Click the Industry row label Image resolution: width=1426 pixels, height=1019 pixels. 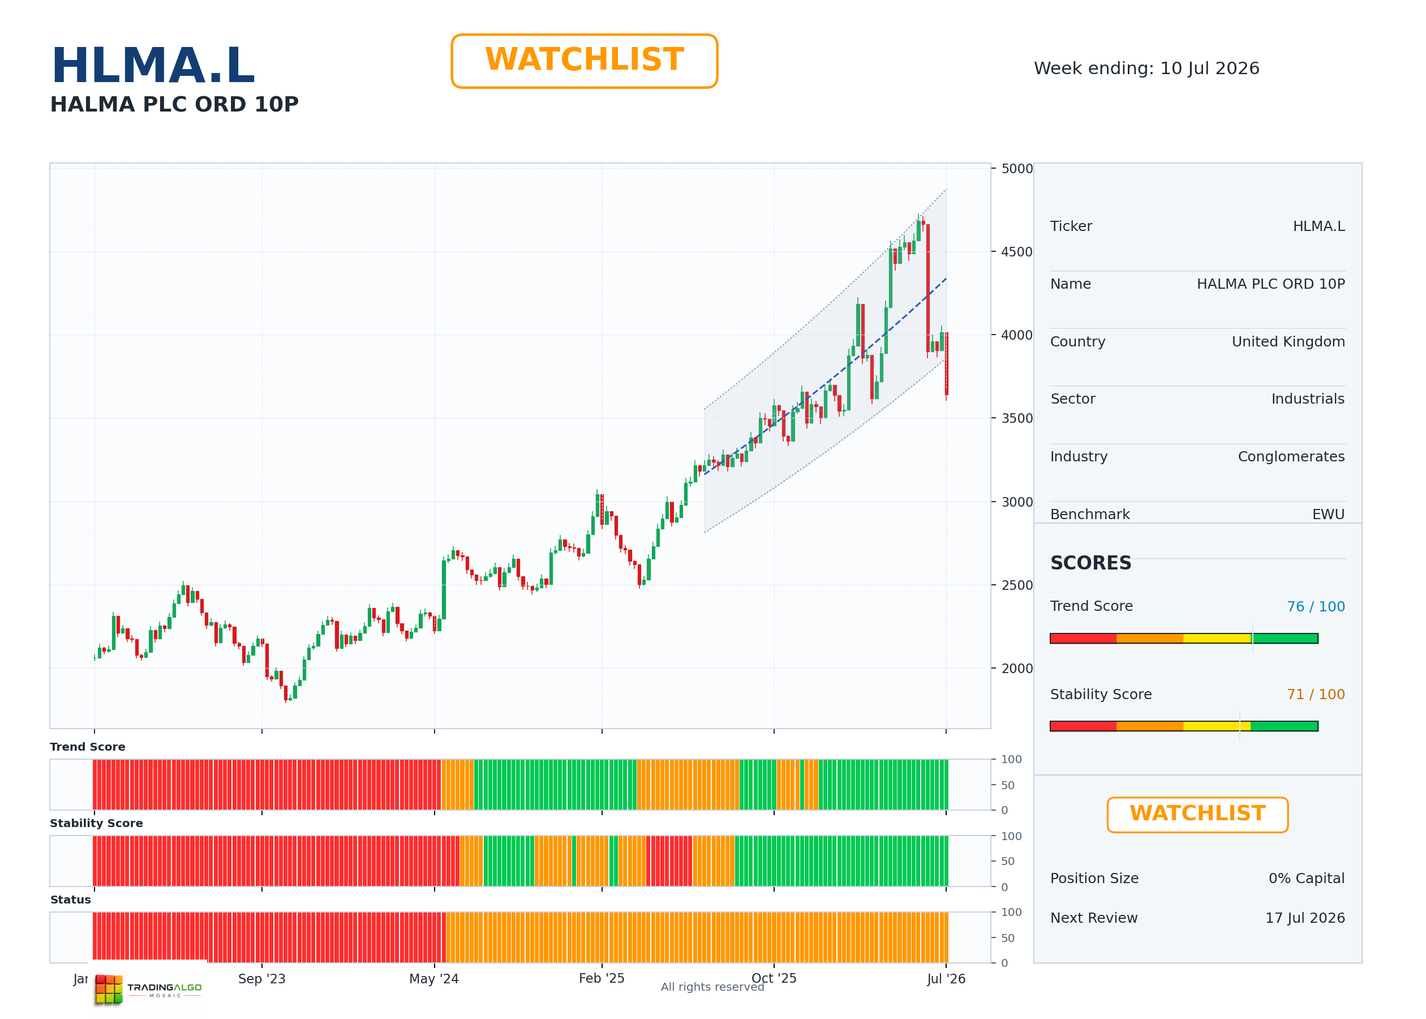coord(1079,456)
